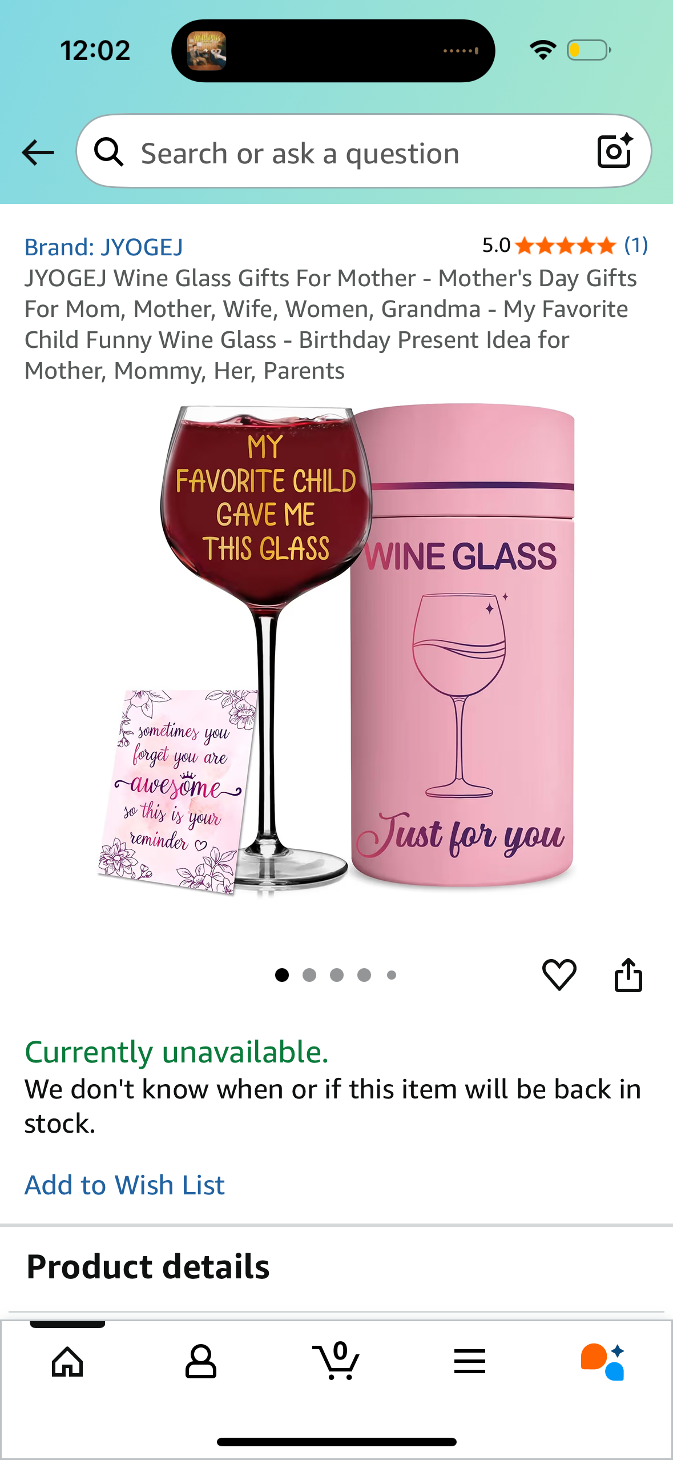The image size is (673, 1460).
Task: Open the Brand: JYOGEJ link
Action: pyautogui.click(x=103, y=247)
